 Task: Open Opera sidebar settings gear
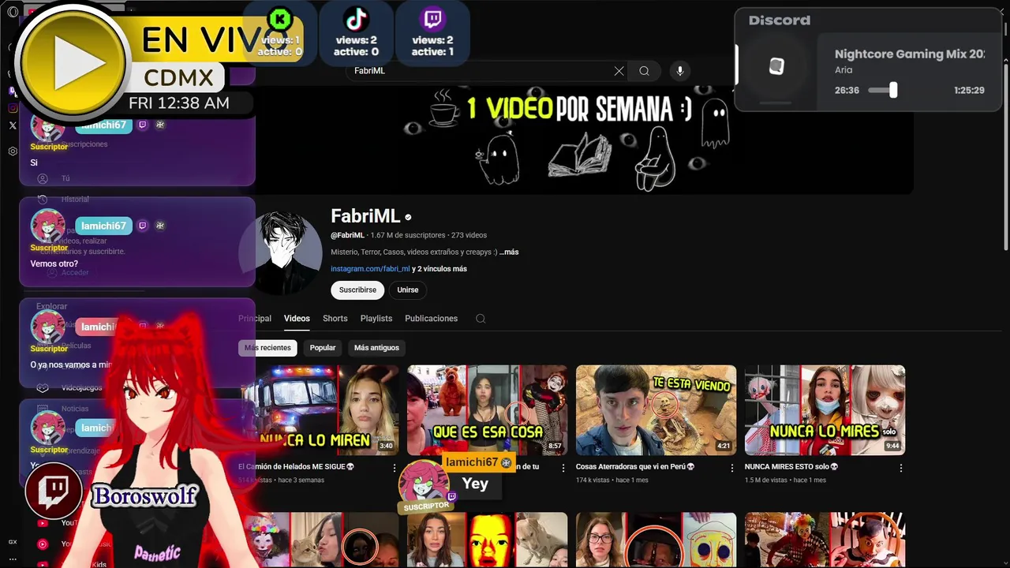pos(13,151)
